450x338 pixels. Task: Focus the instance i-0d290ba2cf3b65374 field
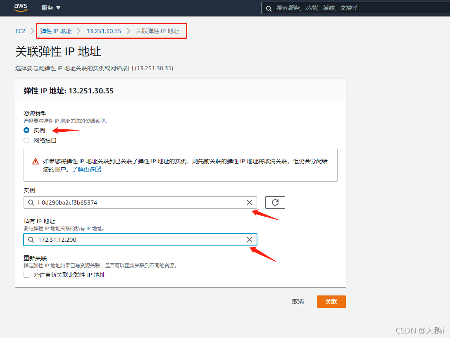point(140,202)
